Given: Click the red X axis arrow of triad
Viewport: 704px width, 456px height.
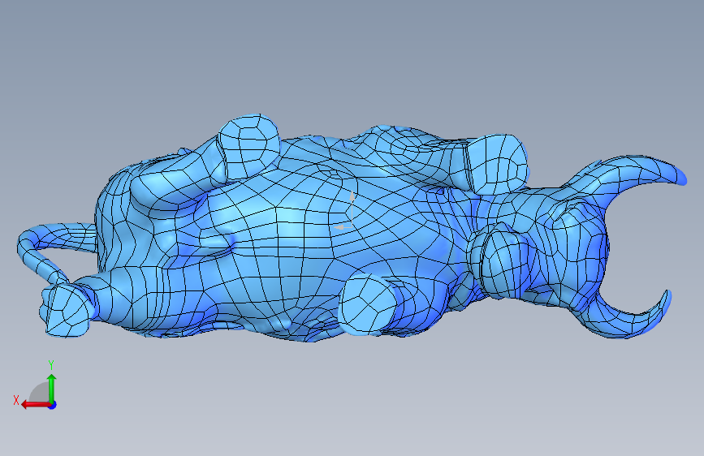Looking at the screenshot, I should pos(36,405).
